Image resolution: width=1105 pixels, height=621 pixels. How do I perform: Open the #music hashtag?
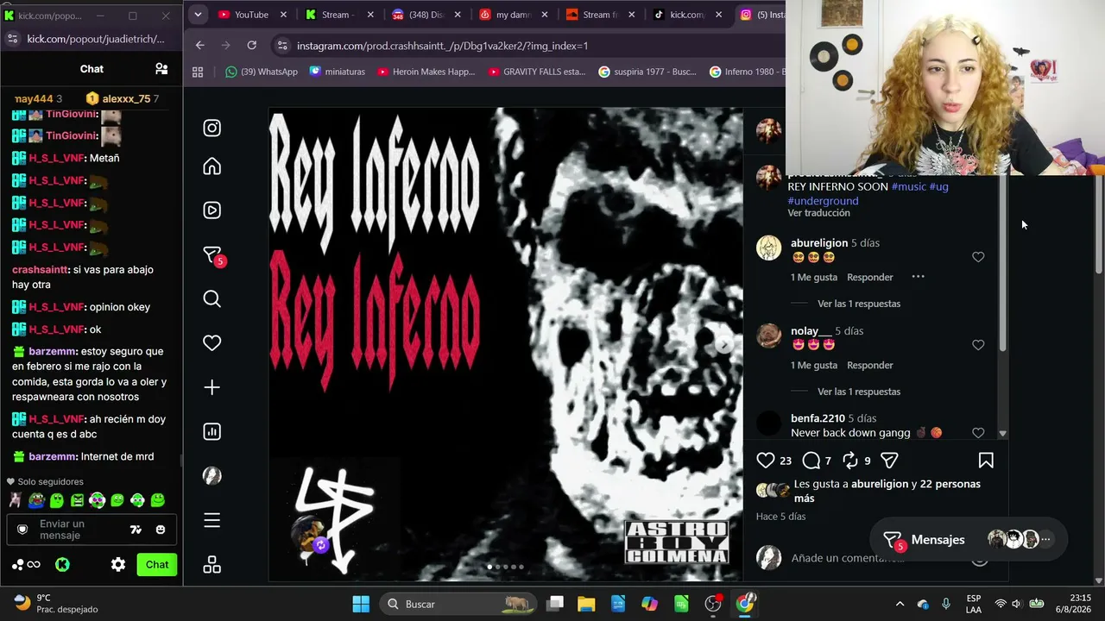click(x=908, y=186)
